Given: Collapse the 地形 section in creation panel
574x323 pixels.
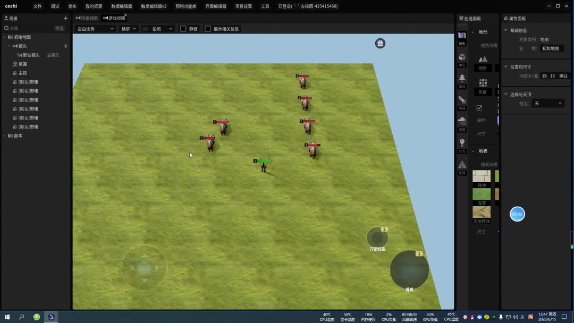Looking at the screenshot, I should click(x=473, y=32).
